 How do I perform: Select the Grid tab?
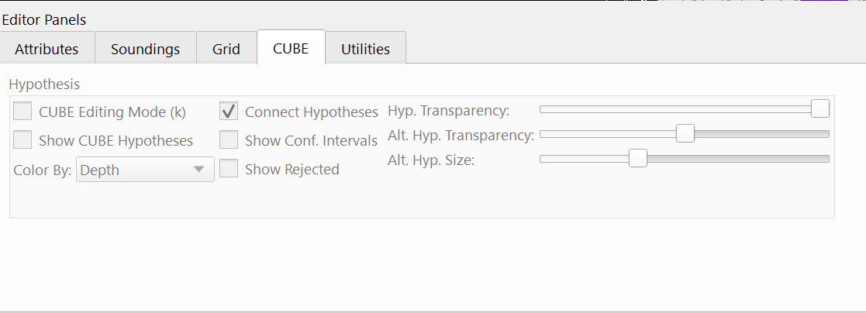point(226,49)
